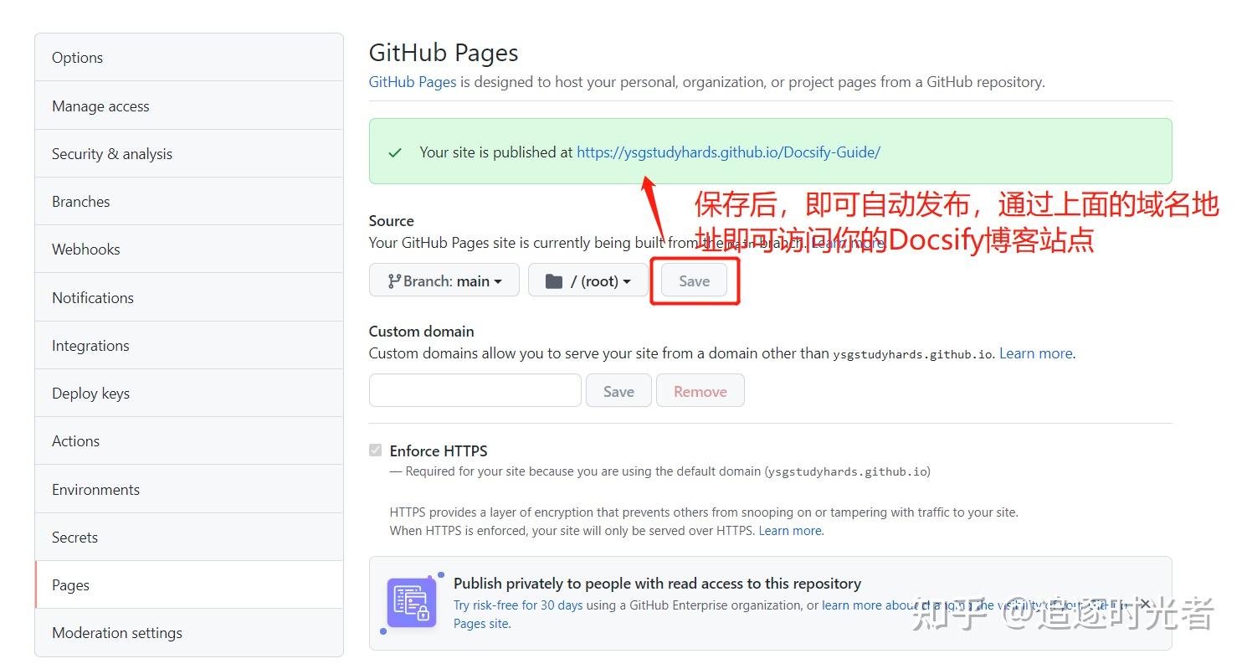Viewport: 1247px width, 664px height.
Task: Click the GitHub Pages link in the description
Action: tap(412, 81)
